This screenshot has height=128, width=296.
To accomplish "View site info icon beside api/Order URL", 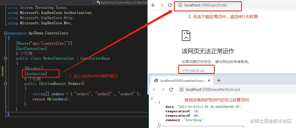I will (x=181, y=5).
